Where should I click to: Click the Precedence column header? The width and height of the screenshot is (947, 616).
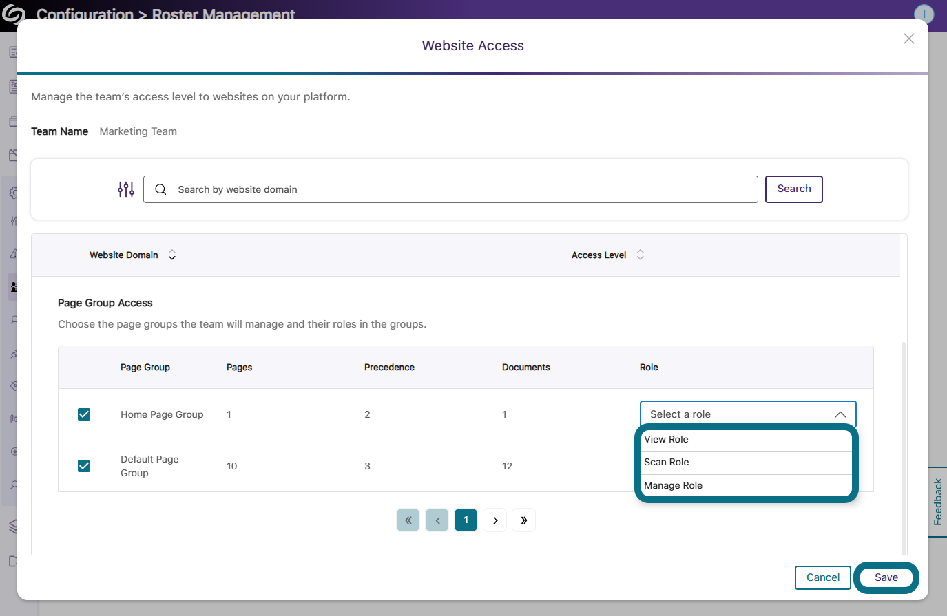click(x=389, y=368)
